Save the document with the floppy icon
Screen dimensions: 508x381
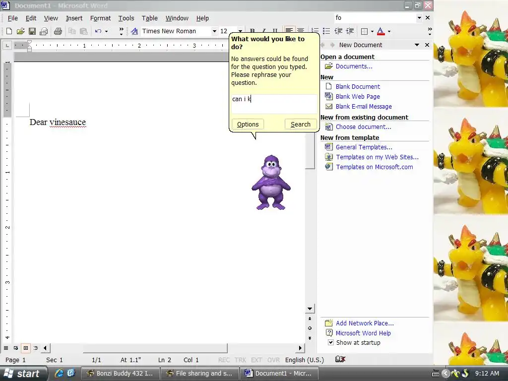click(x=32, y=31)
